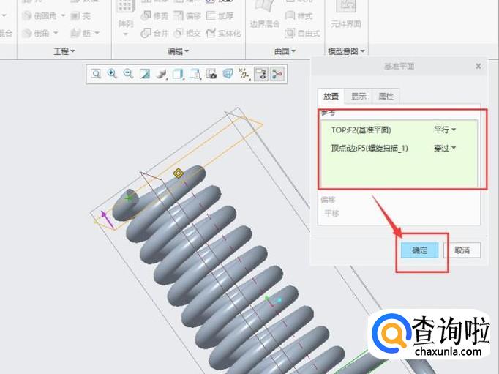
Task: Expand the 编辑 group dropdown
Action: 179,51
